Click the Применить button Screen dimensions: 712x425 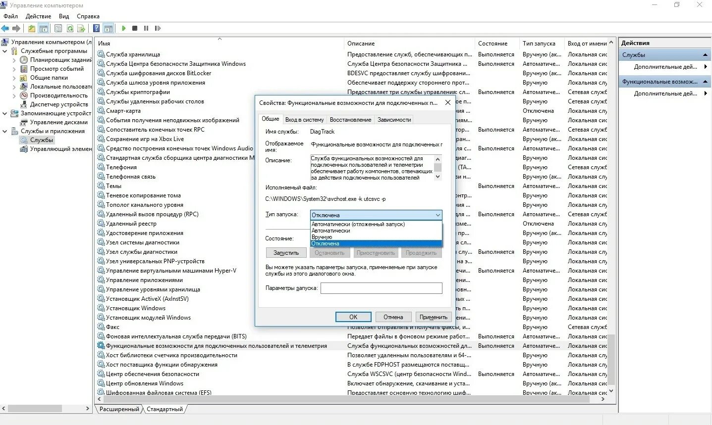434,317
